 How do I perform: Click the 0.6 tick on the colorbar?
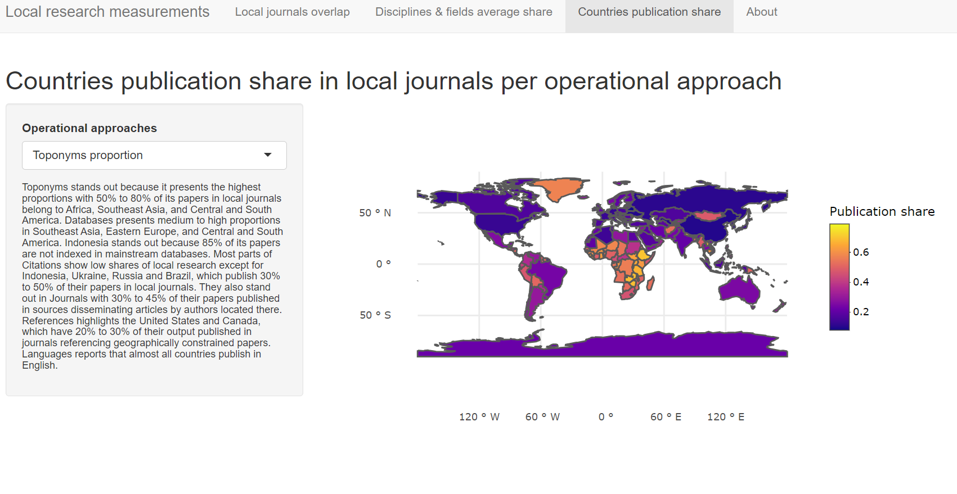pos(861,252)
